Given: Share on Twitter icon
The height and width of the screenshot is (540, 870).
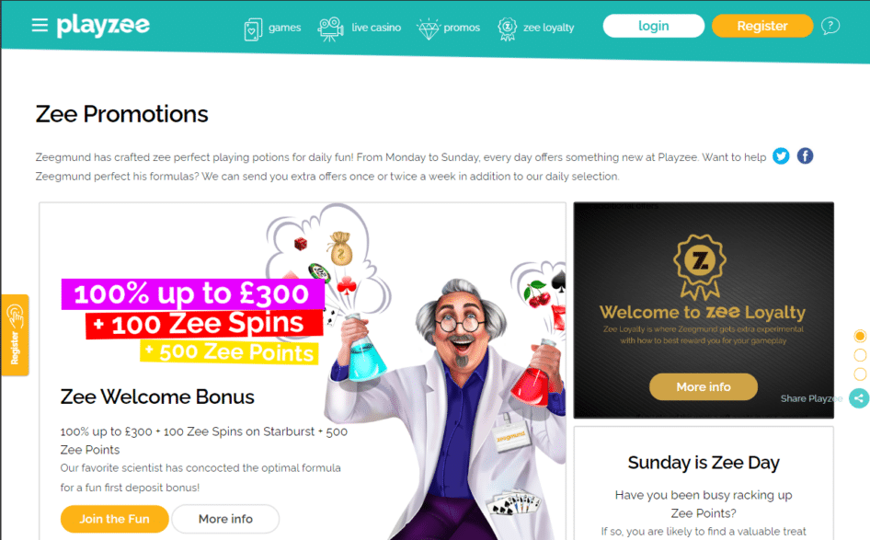Looking at the screenshot, I should pos(781,156).
